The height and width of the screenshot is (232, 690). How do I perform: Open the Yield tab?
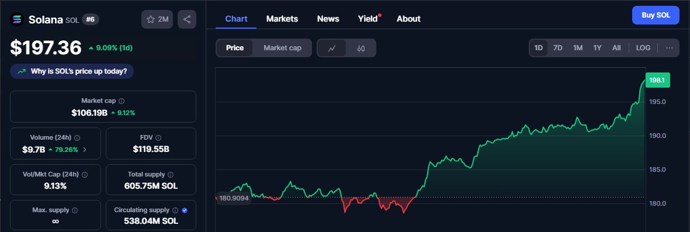(368, 19)
